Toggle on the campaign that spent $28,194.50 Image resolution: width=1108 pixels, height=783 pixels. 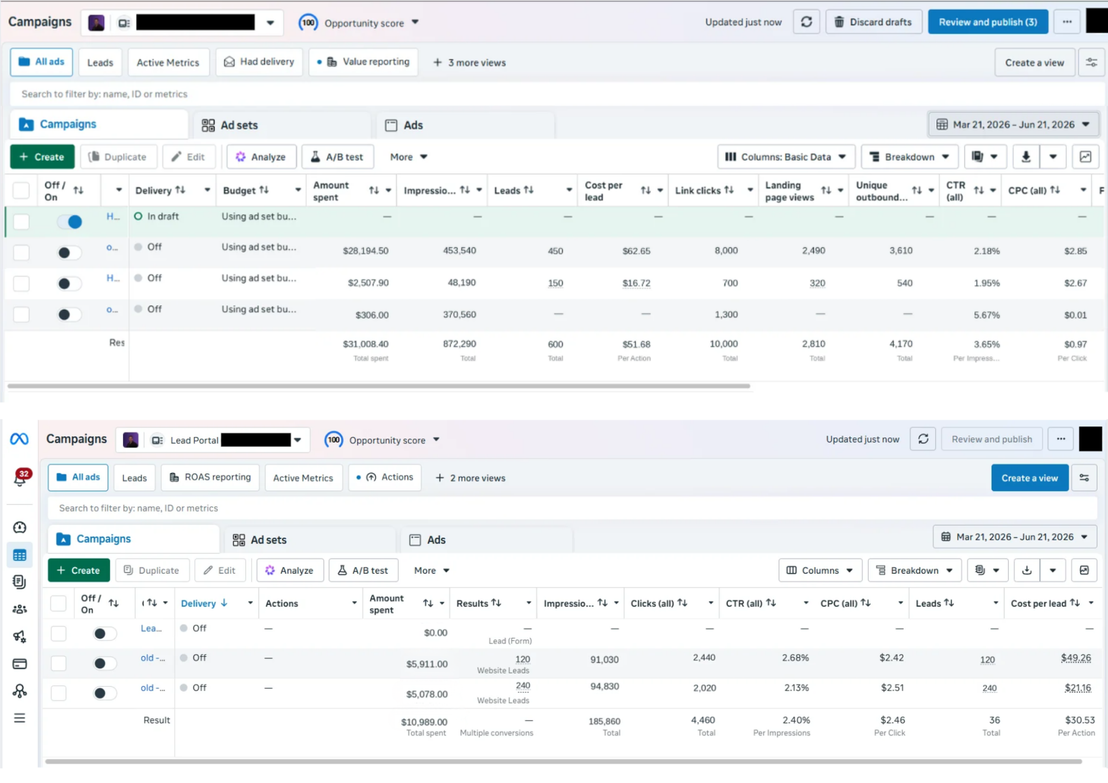click(x=69, y=253)
